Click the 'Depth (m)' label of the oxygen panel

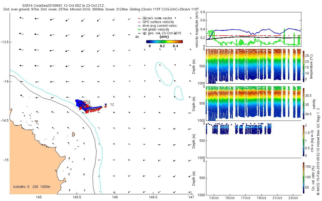point(194,178)
